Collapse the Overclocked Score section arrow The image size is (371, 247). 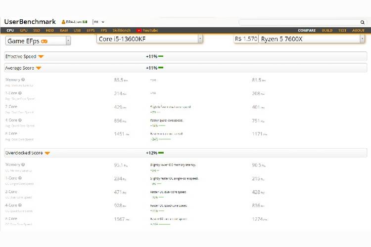click(47, 153)
